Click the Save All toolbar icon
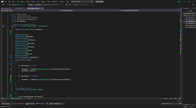196x108 pixels. pos(18,5)
